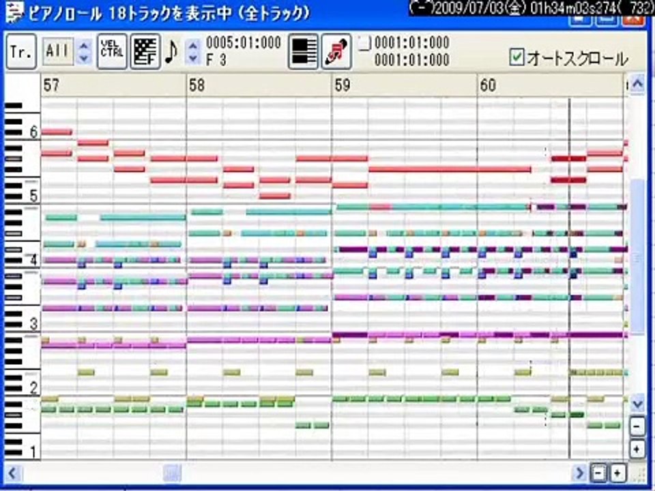Screen dimensions: 655x491
Task: Click vertical zoom in plus button
Action: (637, 449)
